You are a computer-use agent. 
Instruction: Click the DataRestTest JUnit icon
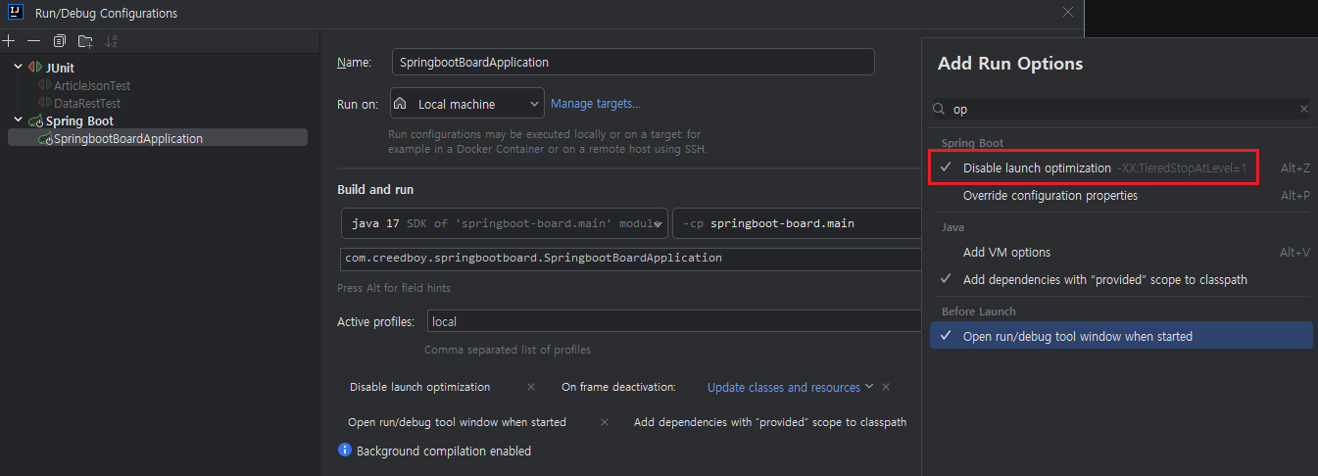coord(45,103)
